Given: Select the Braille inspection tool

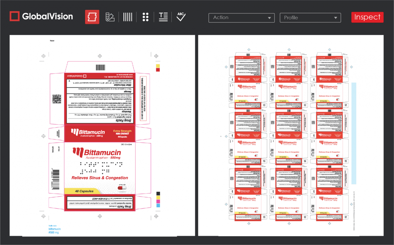Looking at the screenshot, I should pyautogui.click(x=145, y=17).
